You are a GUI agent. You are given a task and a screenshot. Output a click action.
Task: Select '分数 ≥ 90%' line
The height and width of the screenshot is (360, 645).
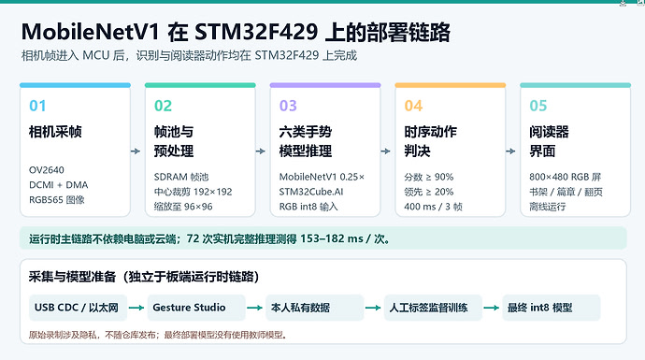(x=429, y=177)
